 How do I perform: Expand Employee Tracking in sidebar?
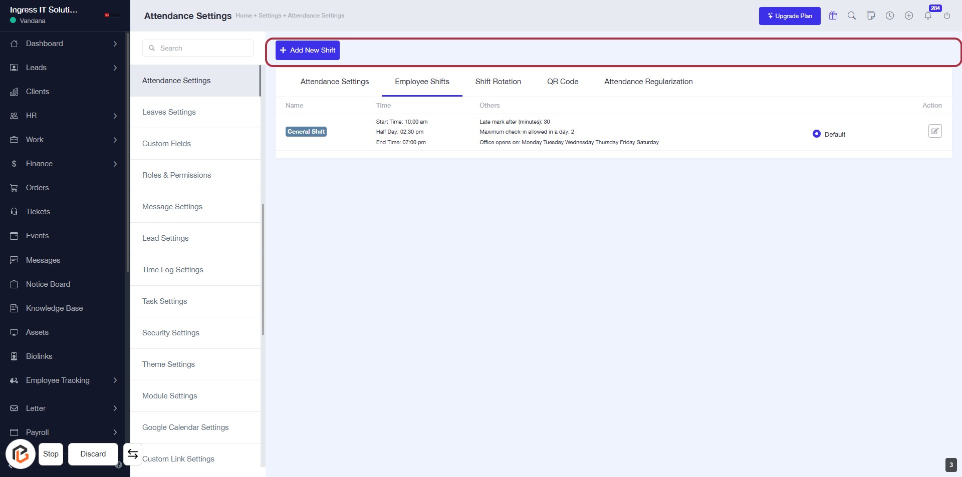pyautogui.click(x=115, y=380)
